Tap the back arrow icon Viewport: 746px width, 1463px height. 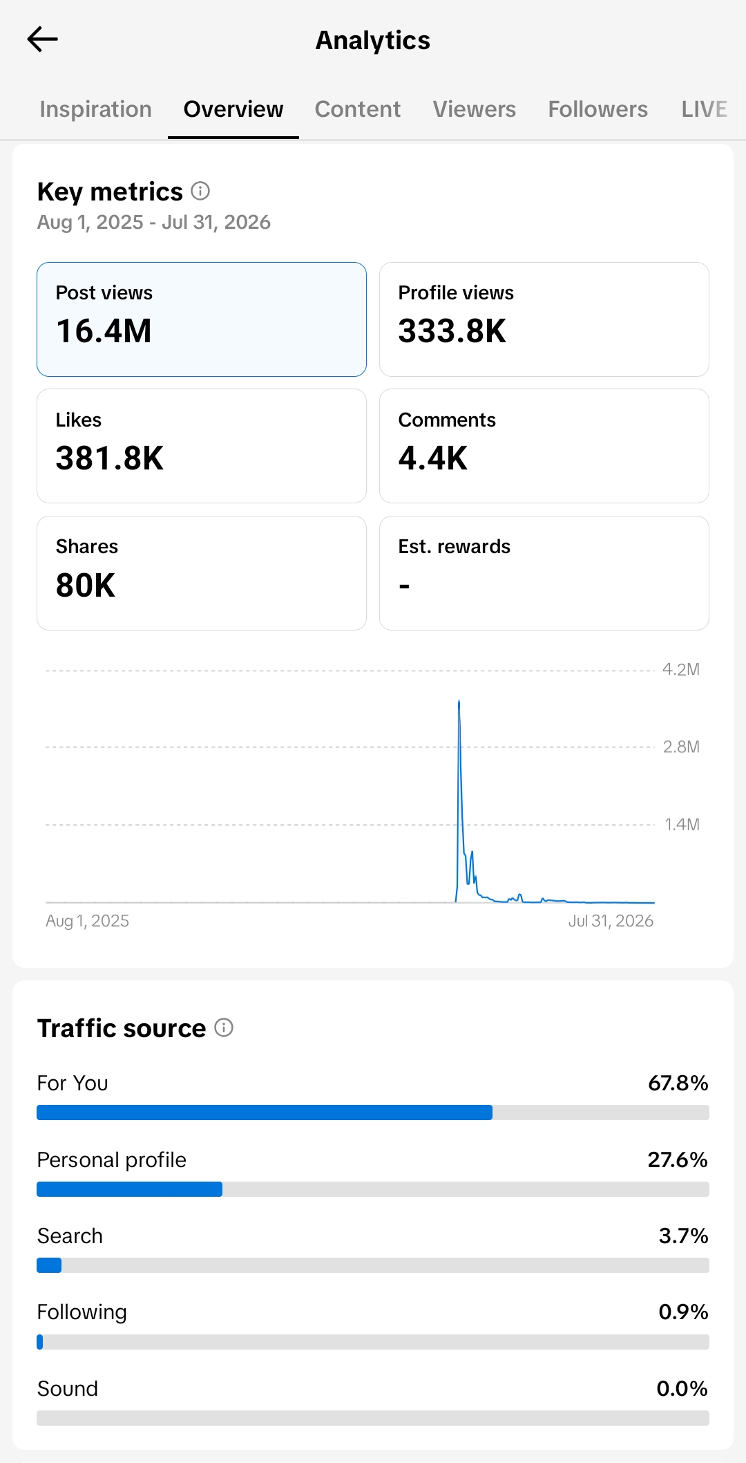point(42,39)
